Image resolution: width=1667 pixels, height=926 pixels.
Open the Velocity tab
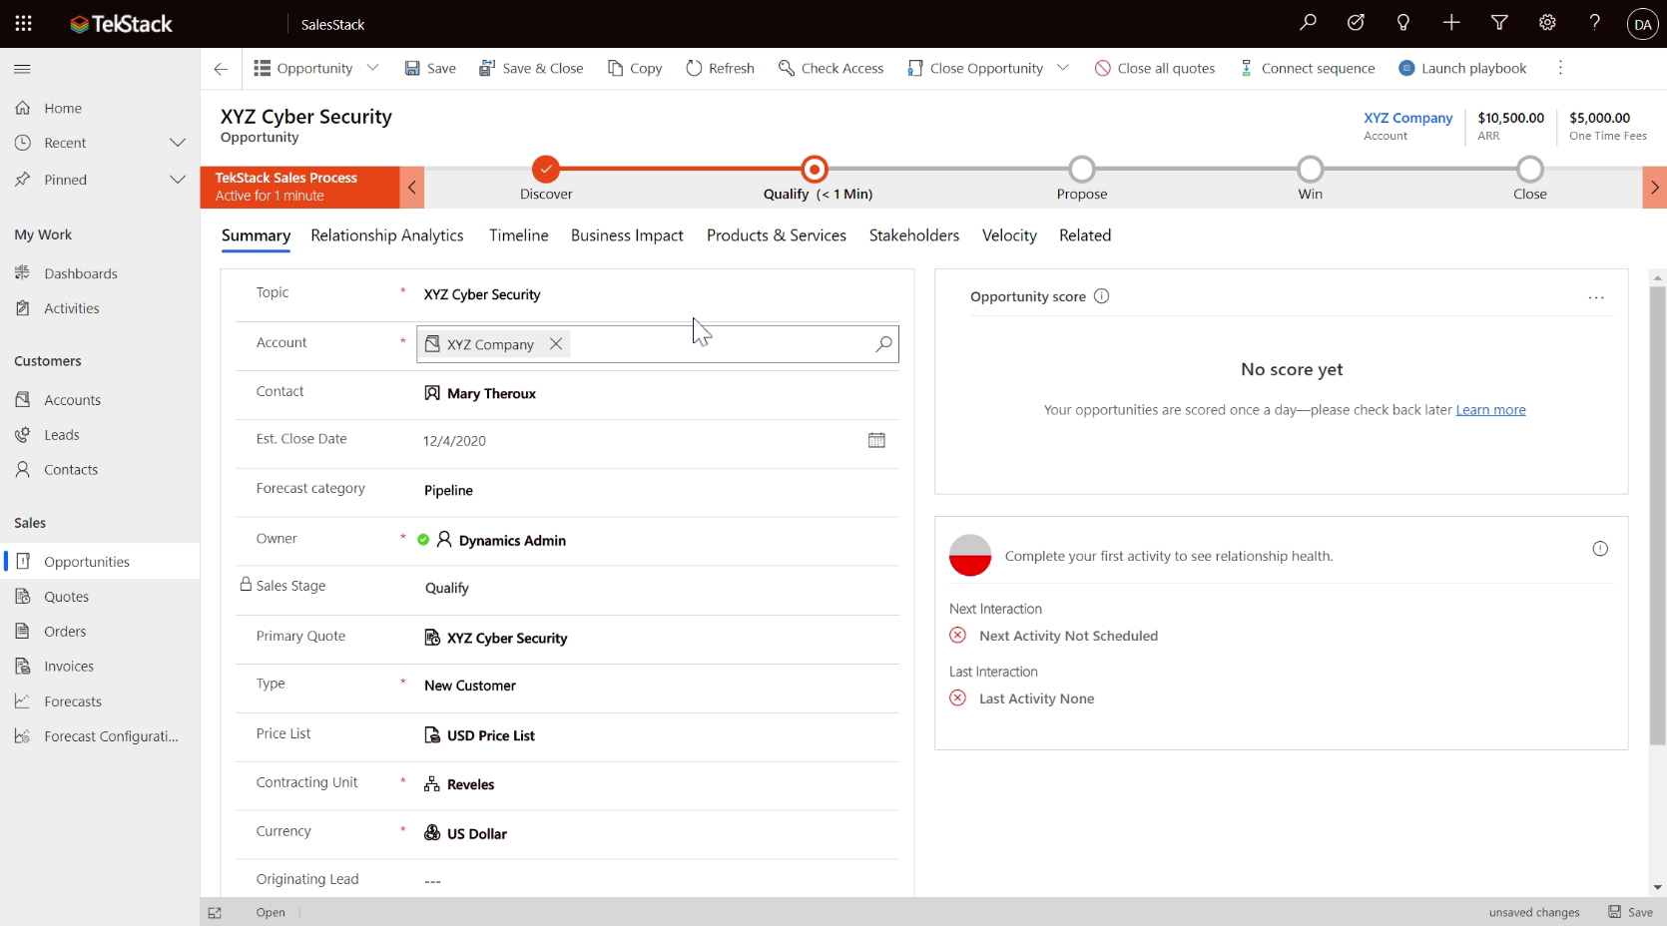coord(1009,235)
